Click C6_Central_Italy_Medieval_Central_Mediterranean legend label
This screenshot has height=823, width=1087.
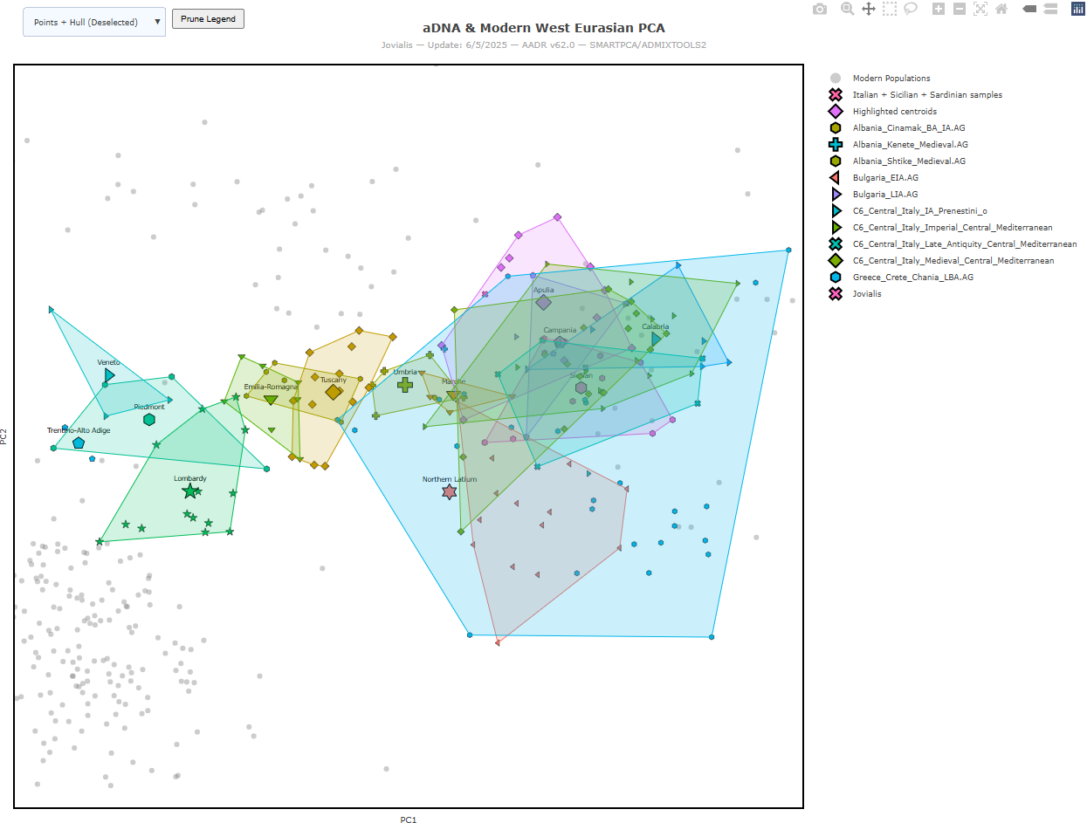[x=953, y=260]
